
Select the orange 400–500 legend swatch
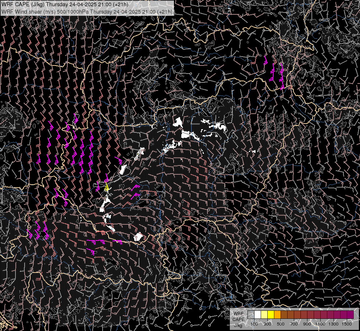pyautogui.click(x=278, y=314)
